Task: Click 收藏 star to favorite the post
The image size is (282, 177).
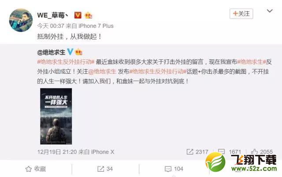Action: tap(35, 169)
